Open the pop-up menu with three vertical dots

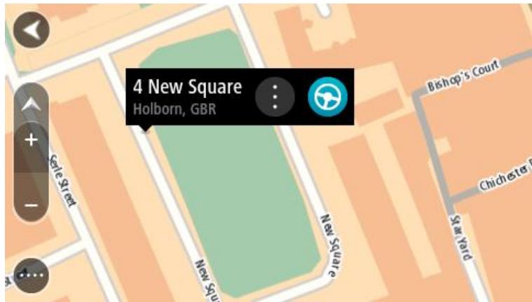pos(275,97)
